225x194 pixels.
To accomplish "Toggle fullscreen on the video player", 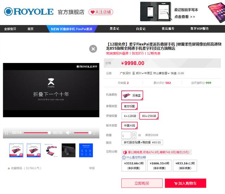I will [96, 132].
